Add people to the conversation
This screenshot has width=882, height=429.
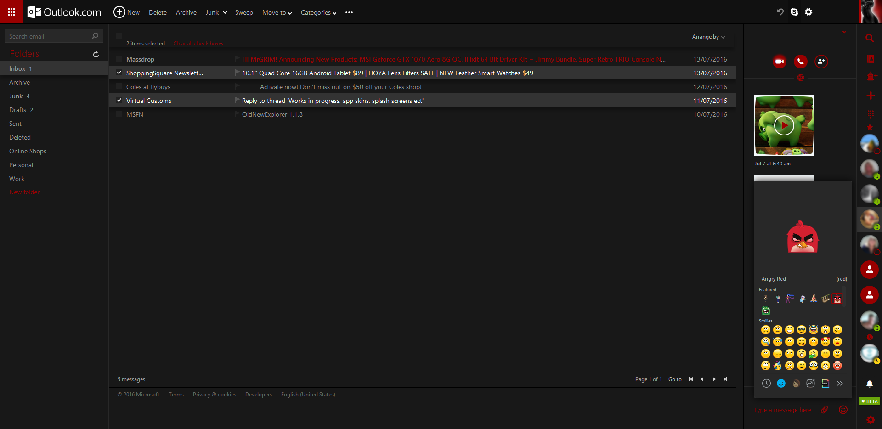tap(821, 61)
